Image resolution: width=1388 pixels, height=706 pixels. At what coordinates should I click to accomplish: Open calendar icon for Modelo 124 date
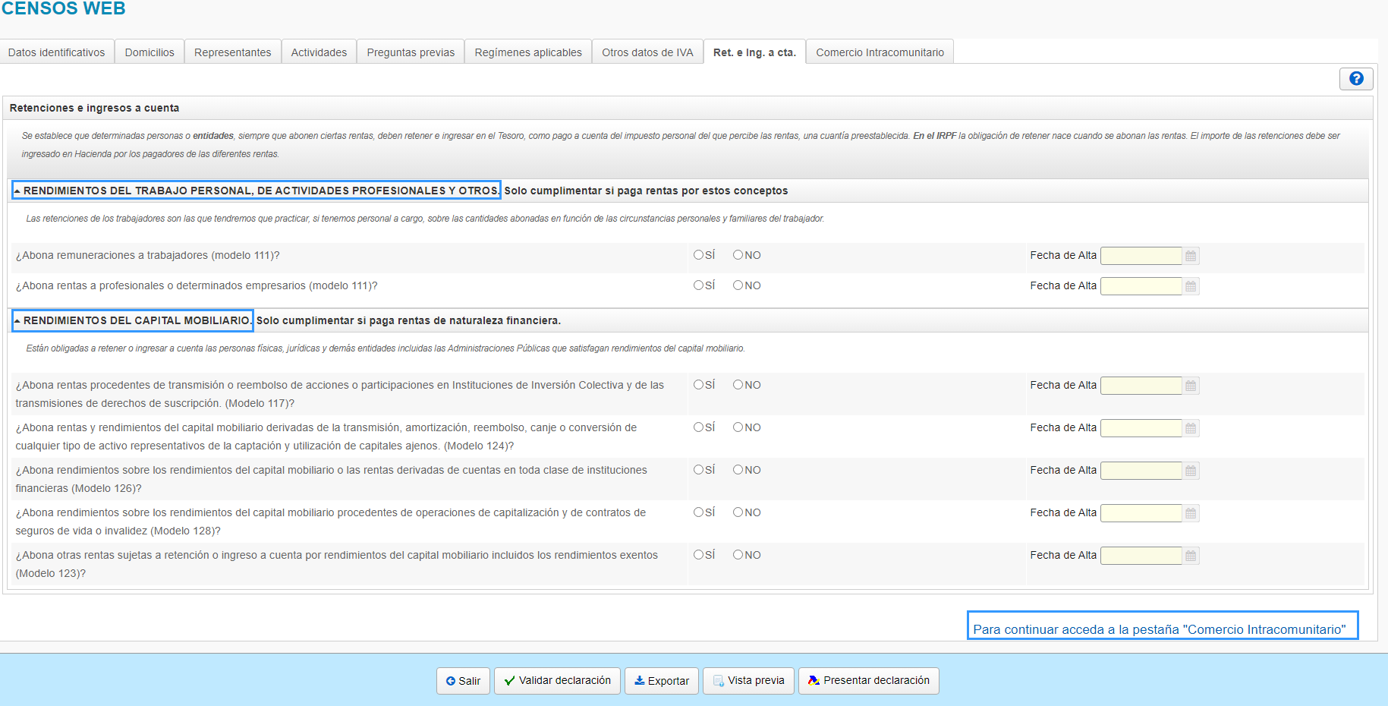1191,428
